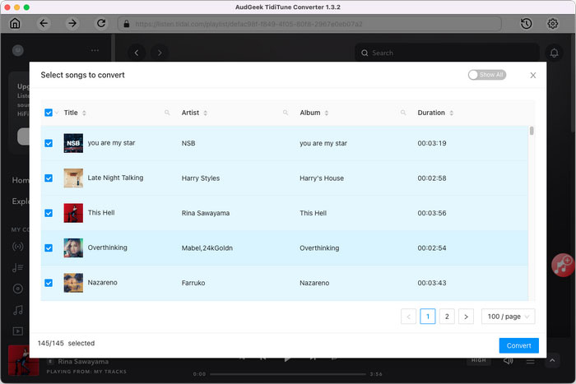
Task: Click the Overthinking album art
Action: (73, 248)
